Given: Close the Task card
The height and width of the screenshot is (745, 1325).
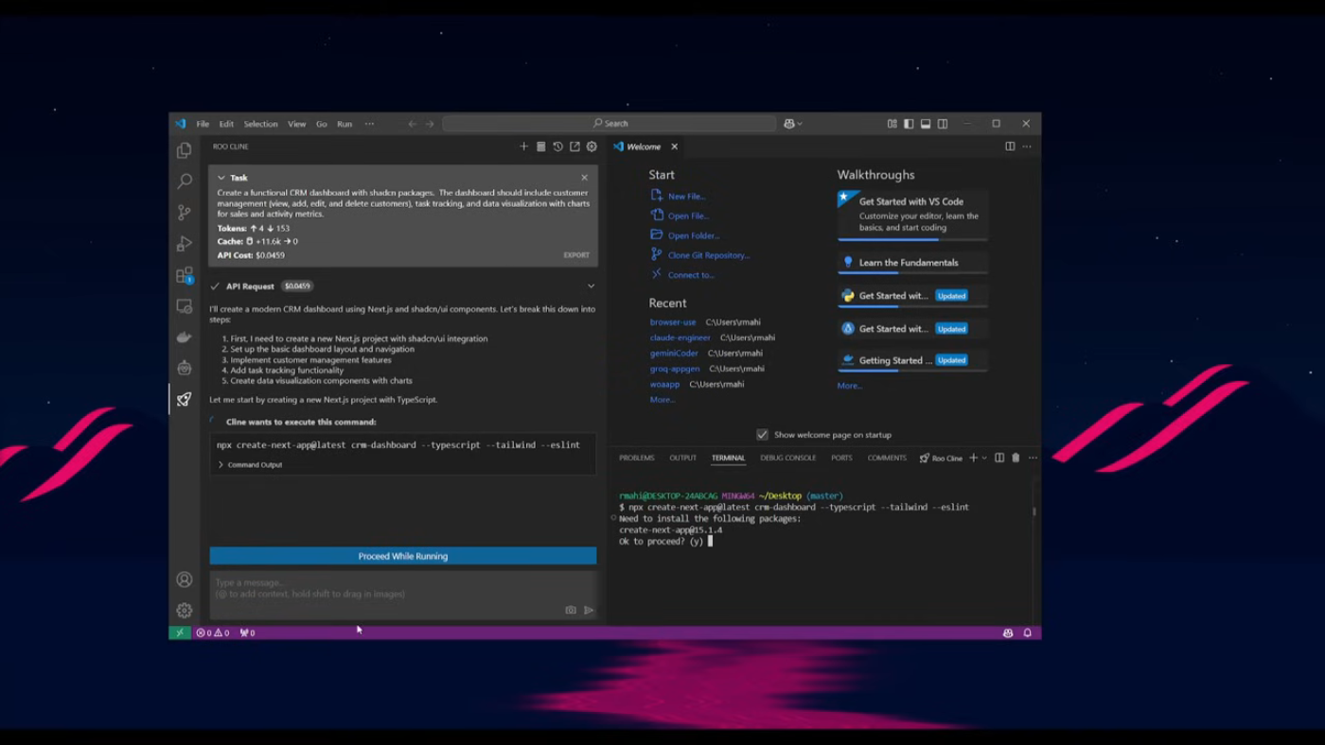Looking at the screenshot, I should point(584,178).
